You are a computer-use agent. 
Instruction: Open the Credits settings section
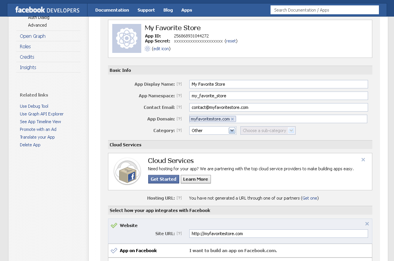point(27,57)
